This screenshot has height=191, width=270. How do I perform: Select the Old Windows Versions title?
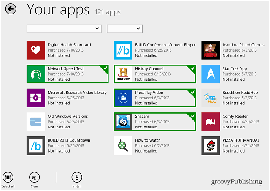(67, 117)
